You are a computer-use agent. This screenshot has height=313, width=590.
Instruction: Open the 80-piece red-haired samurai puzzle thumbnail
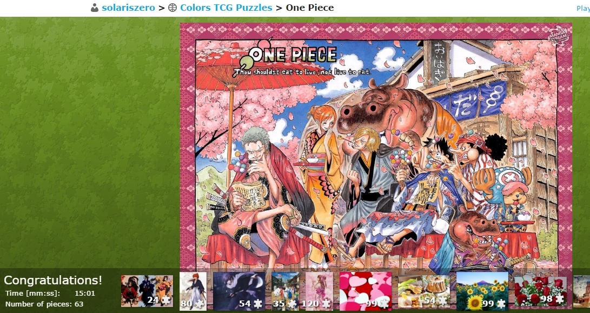(x=193, y=291)
